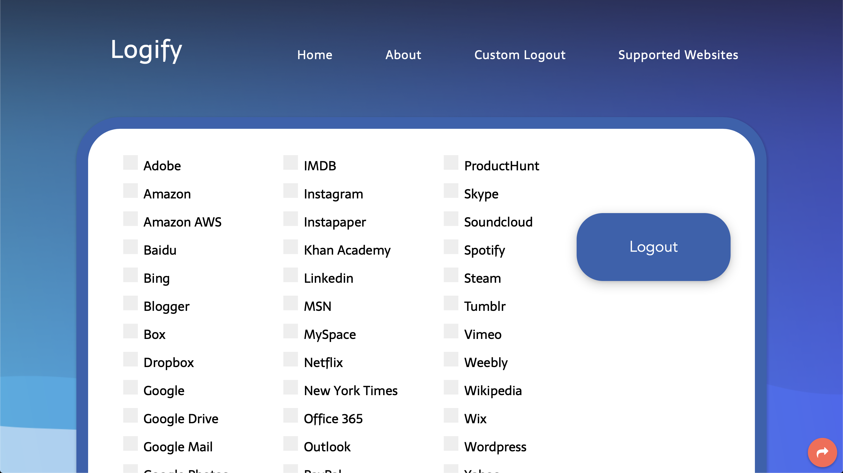Click the "Outlook" label text
This screenshot has width=843, height=473.
[327, 447]
